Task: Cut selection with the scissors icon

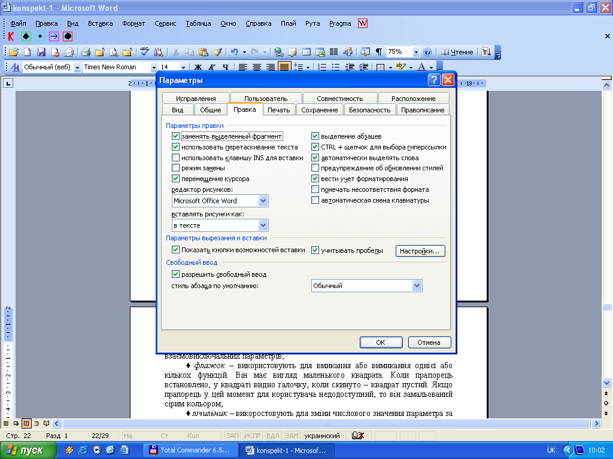Action: click(x=175, y=52)
